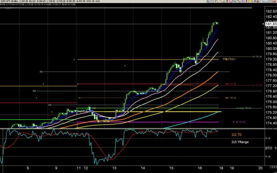The height and width of the screenshot is (173, 277).
Task: Click the red X icon in toolbar
Action: coord(274,1)
